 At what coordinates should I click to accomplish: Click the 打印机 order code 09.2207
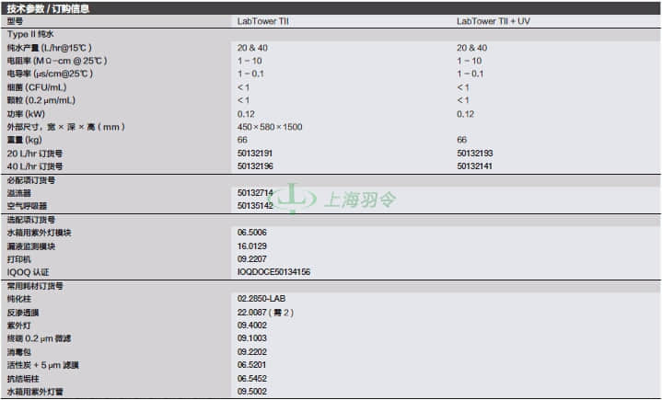pyautogui.click(x=252, y=258)
